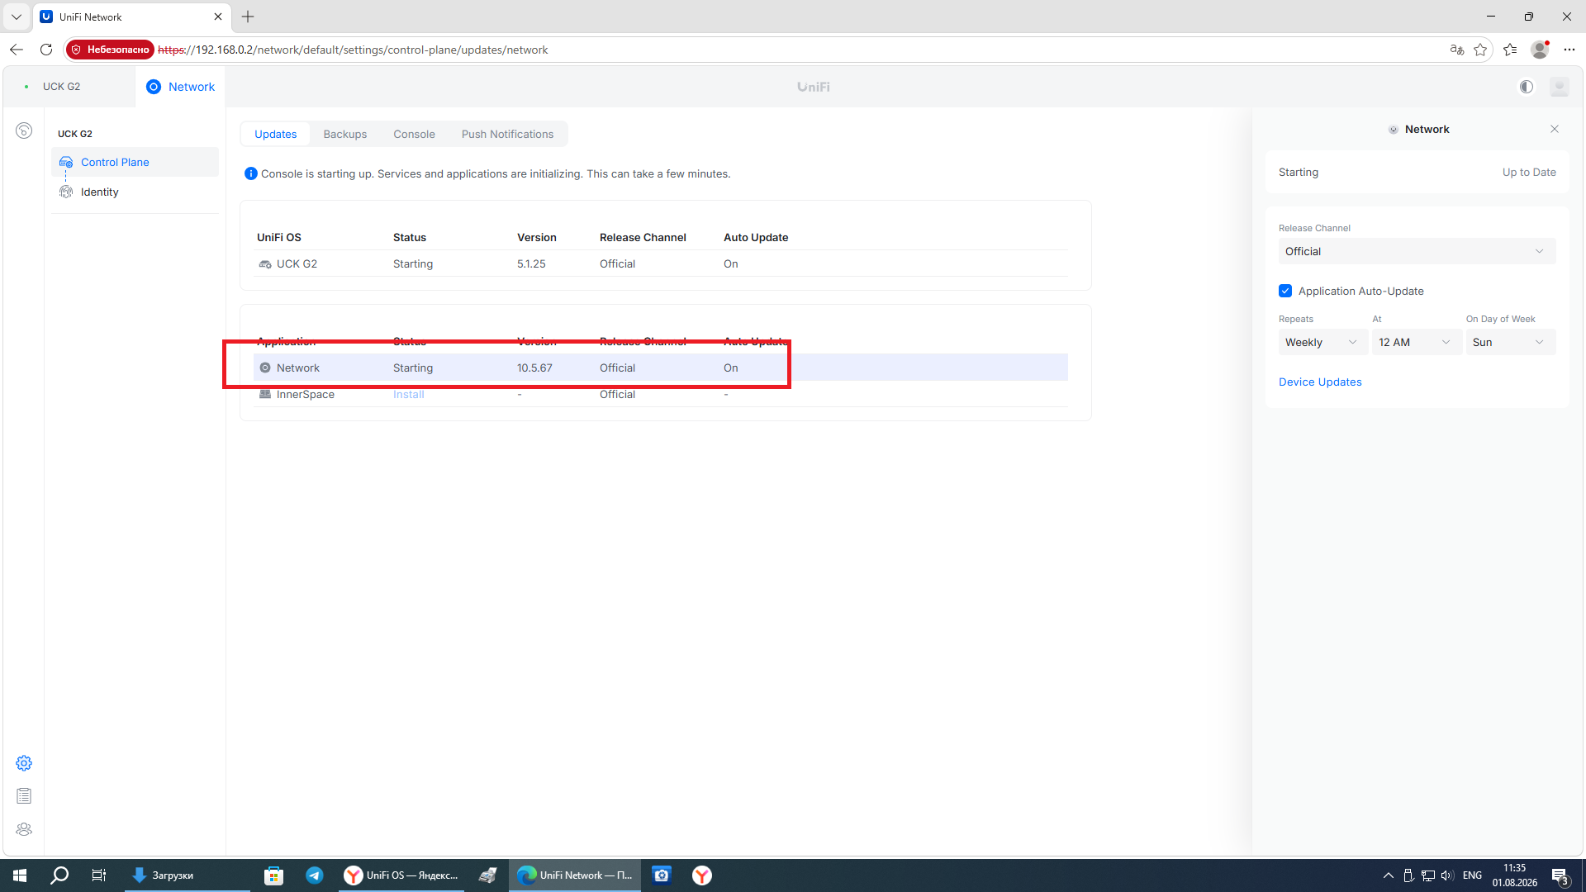Add page to favorites star
Image resolution: width=1586 pixels, height=892 pixels.
click(1480, 50)
